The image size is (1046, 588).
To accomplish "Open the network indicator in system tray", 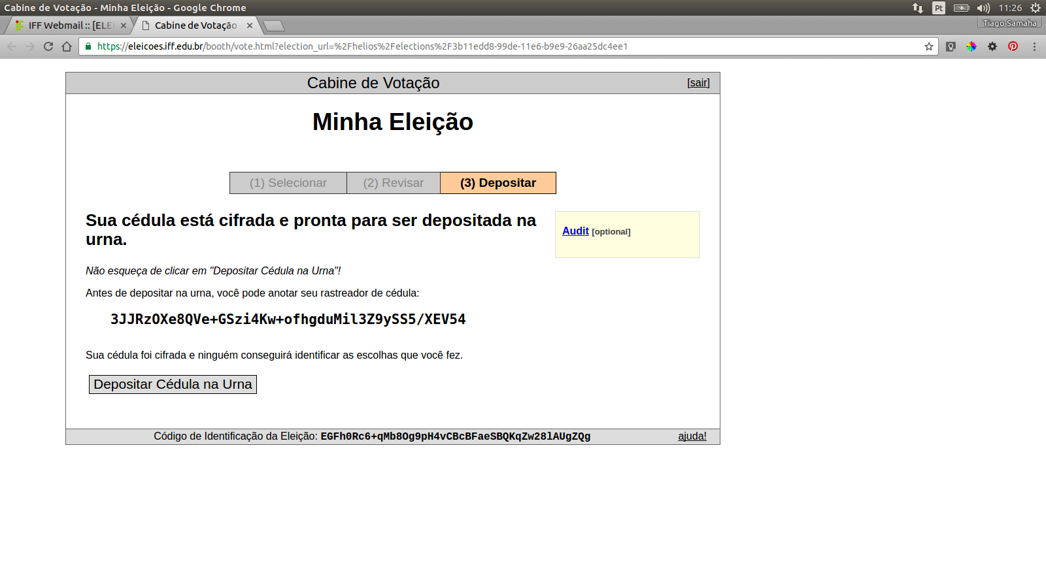I will [x=918, y=8].
